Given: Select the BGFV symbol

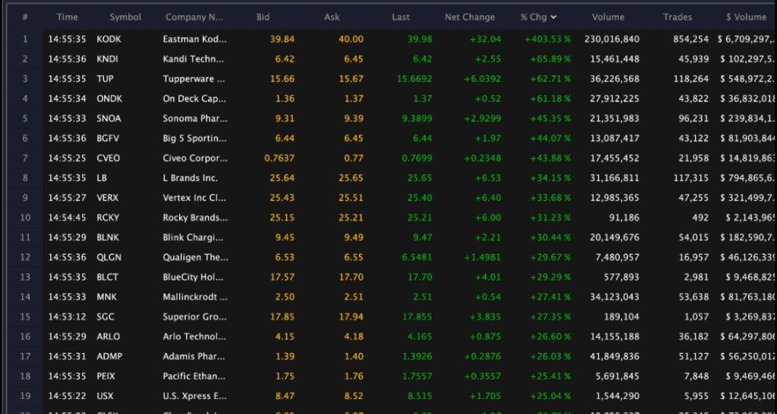Looking at the screenshot, I should pyautogui.click(x=108, y=138).
